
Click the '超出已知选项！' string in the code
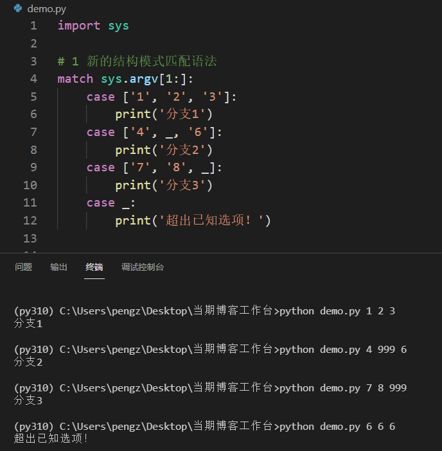tap(211, 221)
